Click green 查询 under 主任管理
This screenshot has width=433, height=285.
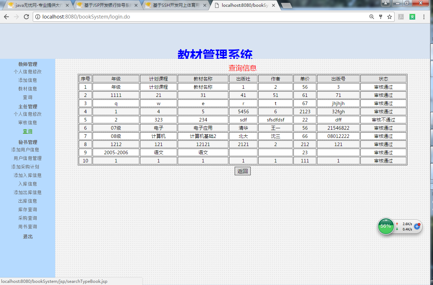[28, 131]
